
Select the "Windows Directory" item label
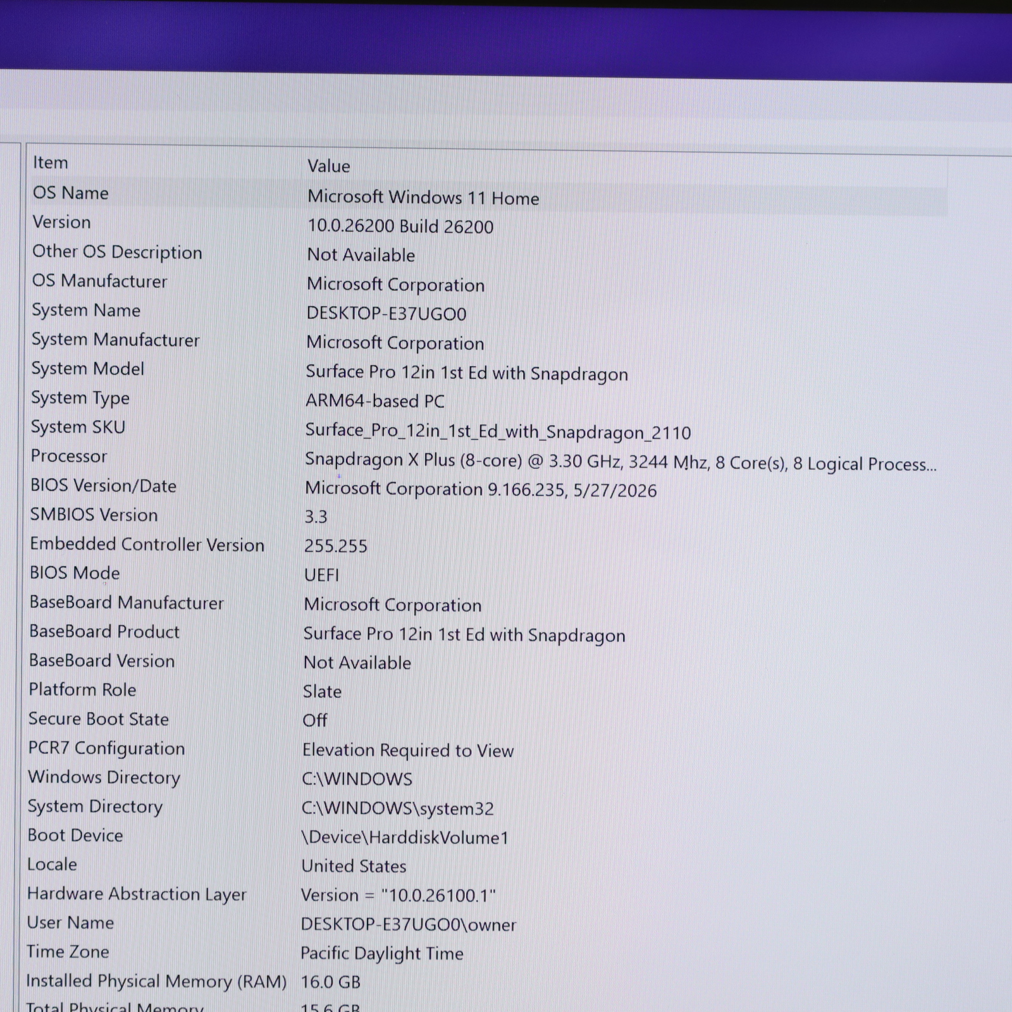click(x=104, y=777)
